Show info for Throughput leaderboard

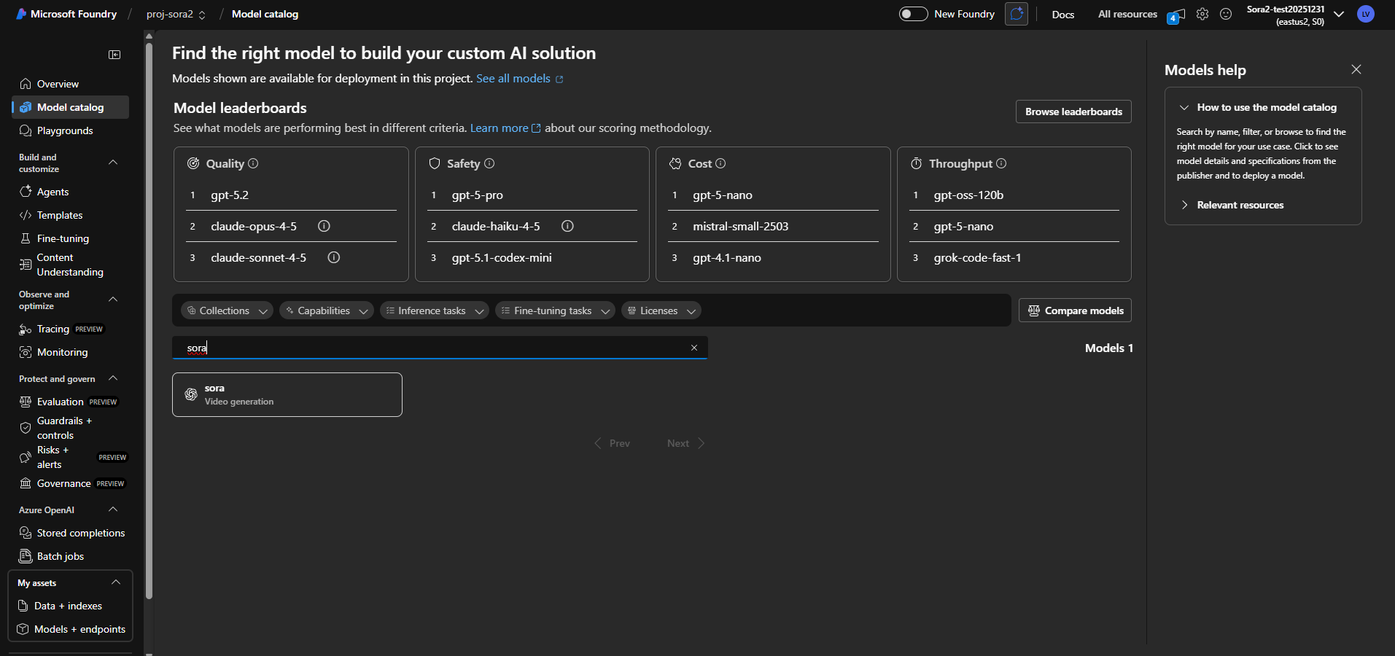coord(1001,163)
